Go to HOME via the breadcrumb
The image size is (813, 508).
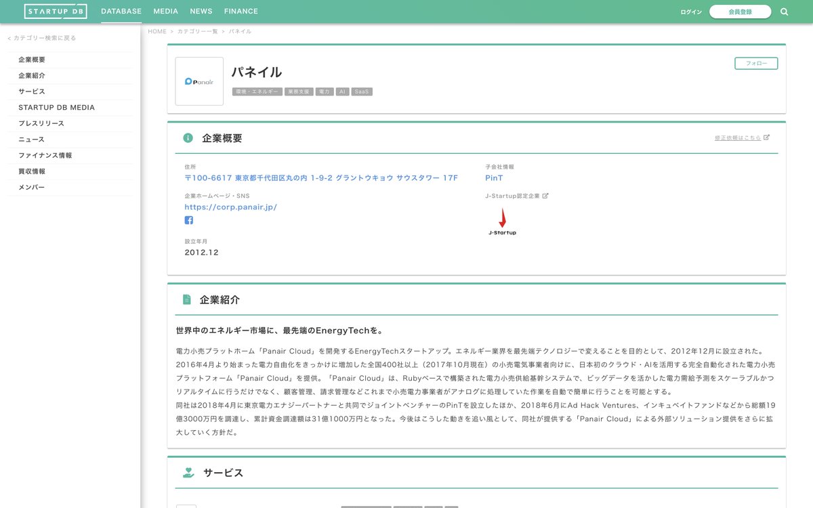click(x=157, y=30)
